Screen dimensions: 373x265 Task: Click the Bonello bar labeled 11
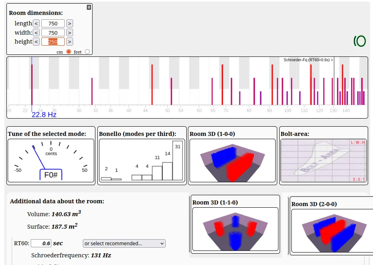tap(157, 173)
